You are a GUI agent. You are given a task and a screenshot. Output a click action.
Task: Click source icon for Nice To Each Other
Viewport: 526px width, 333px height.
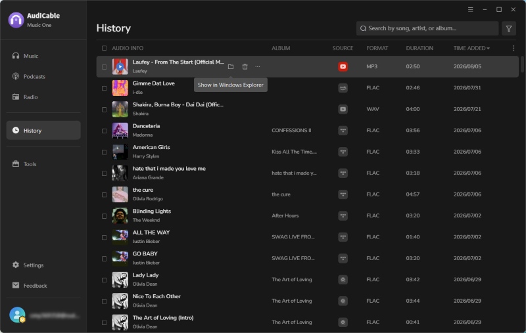[343, 301]
